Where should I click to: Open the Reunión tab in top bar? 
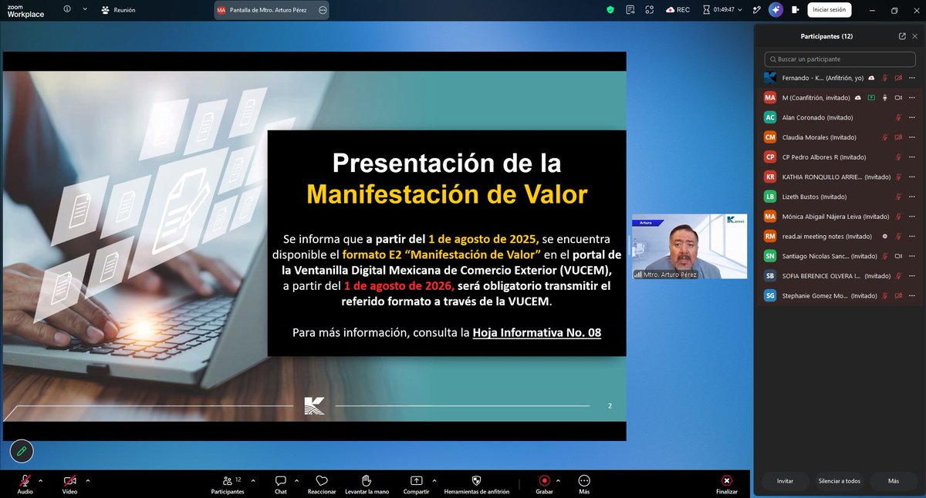pyautogui.click(x=118, y=10)
